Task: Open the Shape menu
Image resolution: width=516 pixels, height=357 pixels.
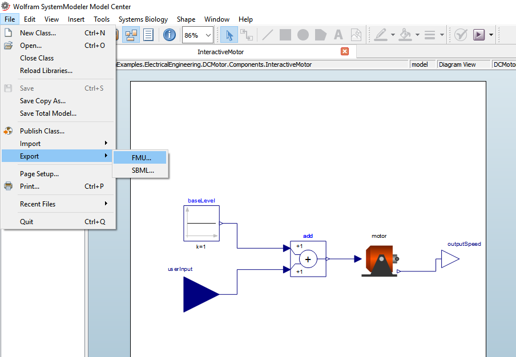Action: pos(186,19)
